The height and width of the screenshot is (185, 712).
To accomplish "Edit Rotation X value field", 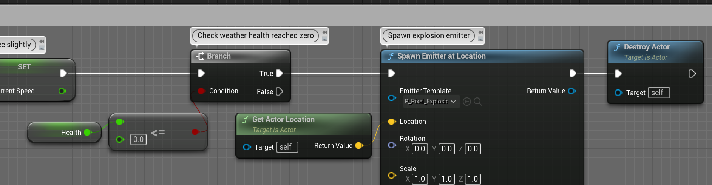I will click(420, 149).
